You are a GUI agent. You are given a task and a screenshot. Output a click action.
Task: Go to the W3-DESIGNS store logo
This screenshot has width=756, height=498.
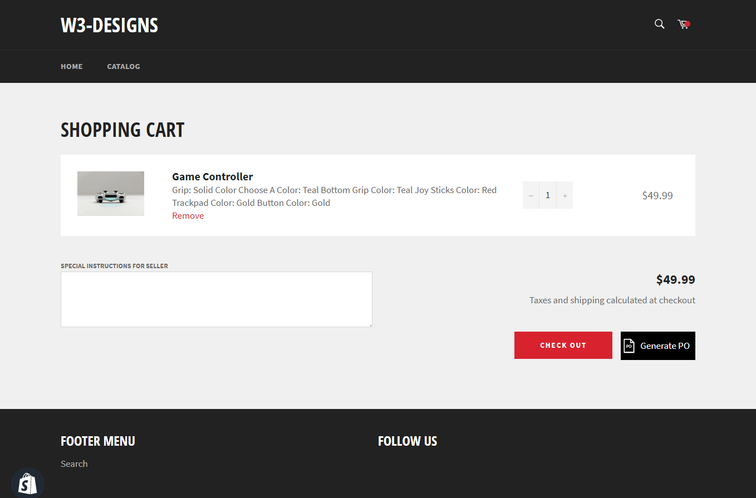click(x=109, y=25)
